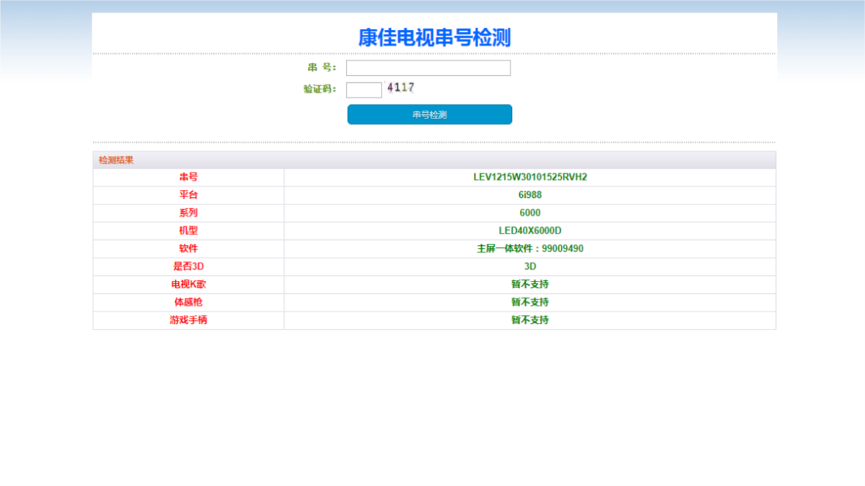Click the 串号 serial number input field
The height and width of the screenshot is (486, 865).
point(428,68)
